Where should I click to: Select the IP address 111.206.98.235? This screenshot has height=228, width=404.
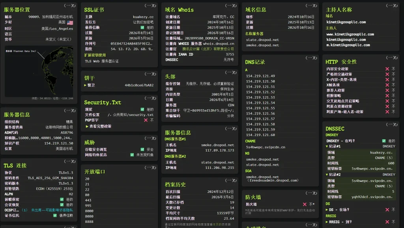pos(219,168)
